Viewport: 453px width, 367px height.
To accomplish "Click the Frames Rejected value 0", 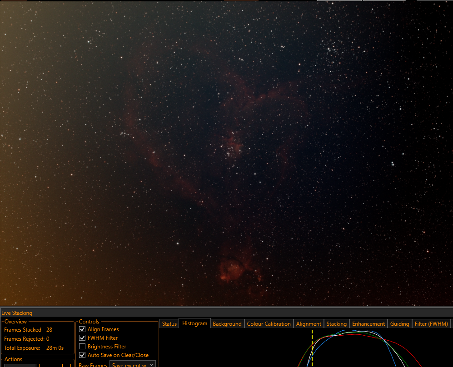I will coord(48,339).
